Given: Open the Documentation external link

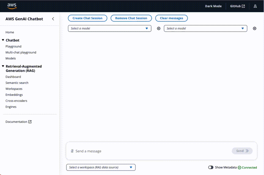Looking at the screenshot, I should click(x=18, y=122).
